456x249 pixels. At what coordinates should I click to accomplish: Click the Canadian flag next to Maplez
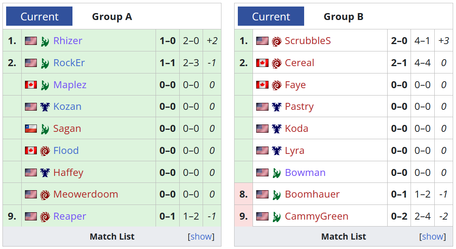31,84
